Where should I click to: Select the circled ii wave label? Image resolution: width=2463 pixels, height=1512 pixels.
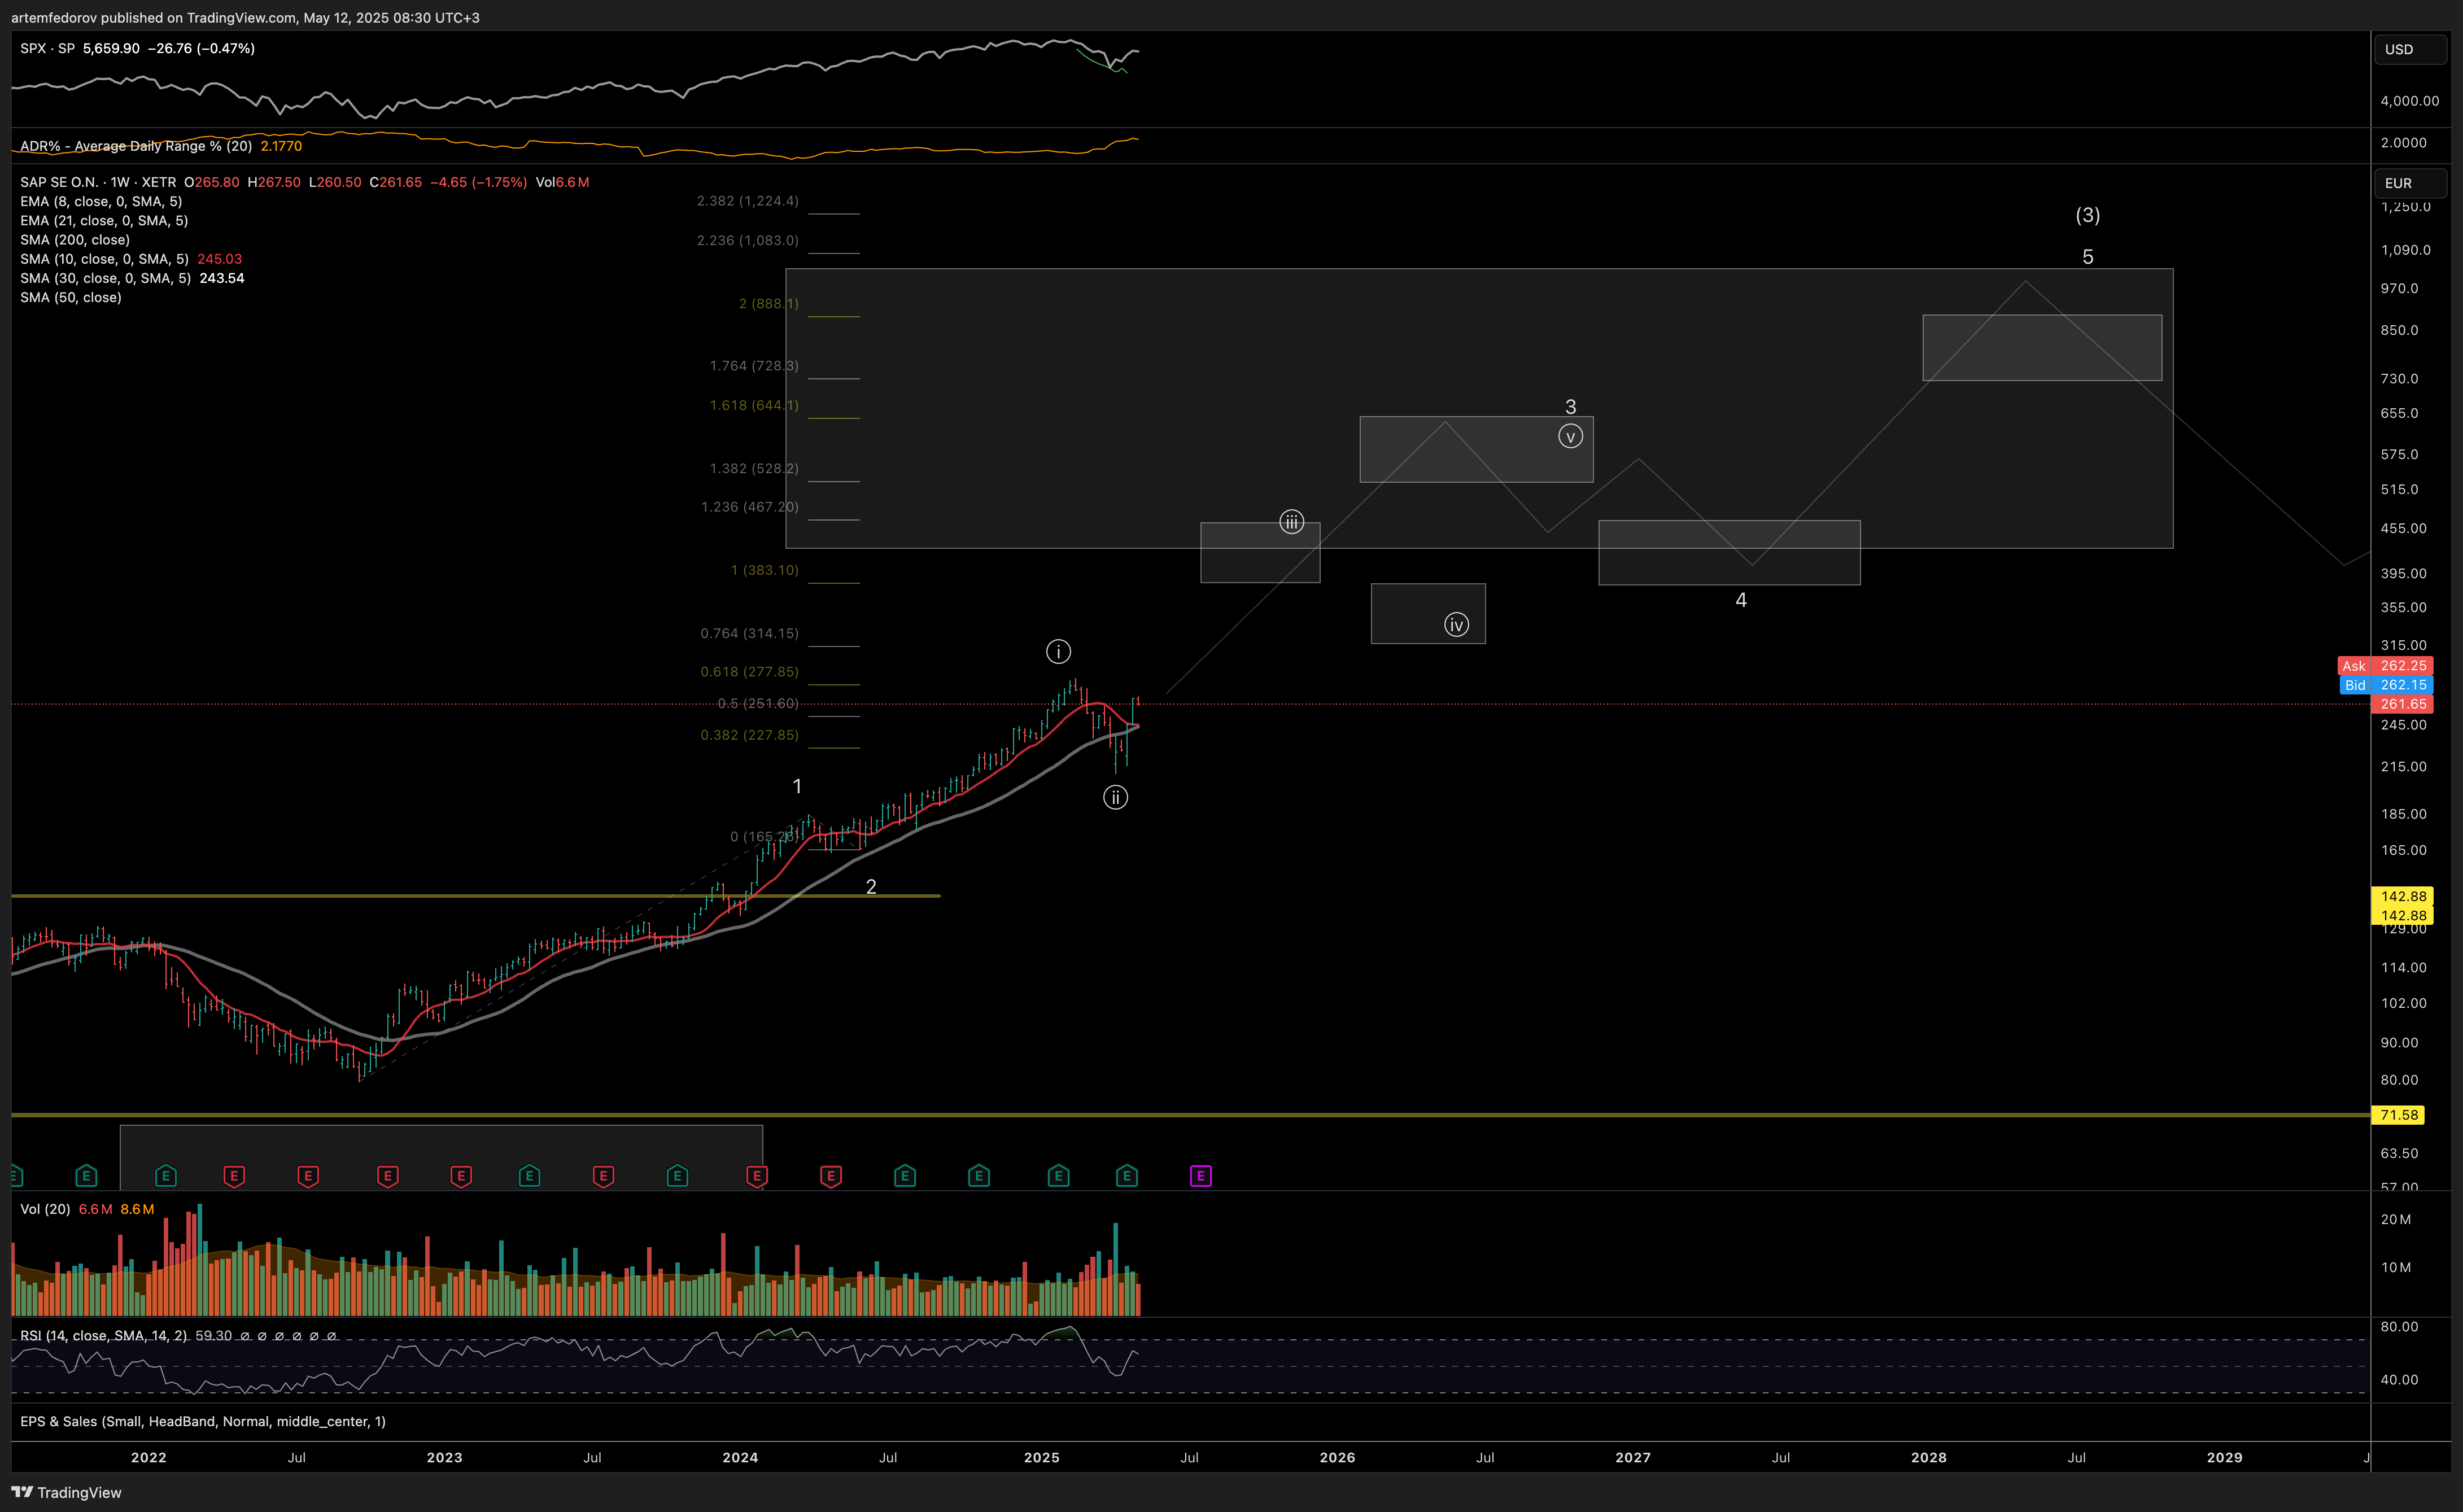pyautogui.click(x=1115, y=797)
